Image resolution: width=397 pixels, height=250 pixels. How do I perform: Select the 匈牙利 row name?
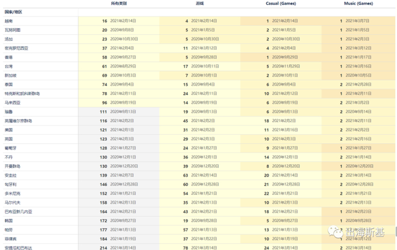click(x=11, y=185)
